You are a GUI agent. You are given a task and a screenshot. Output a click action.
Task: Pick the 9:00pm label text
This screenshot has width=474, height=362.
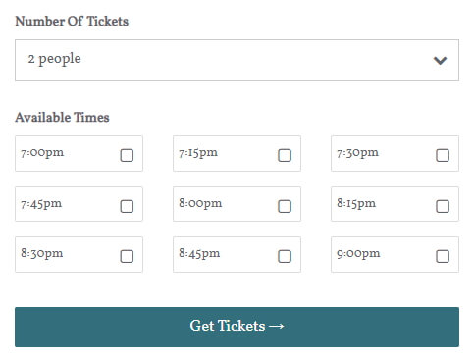tap(358, 254)
